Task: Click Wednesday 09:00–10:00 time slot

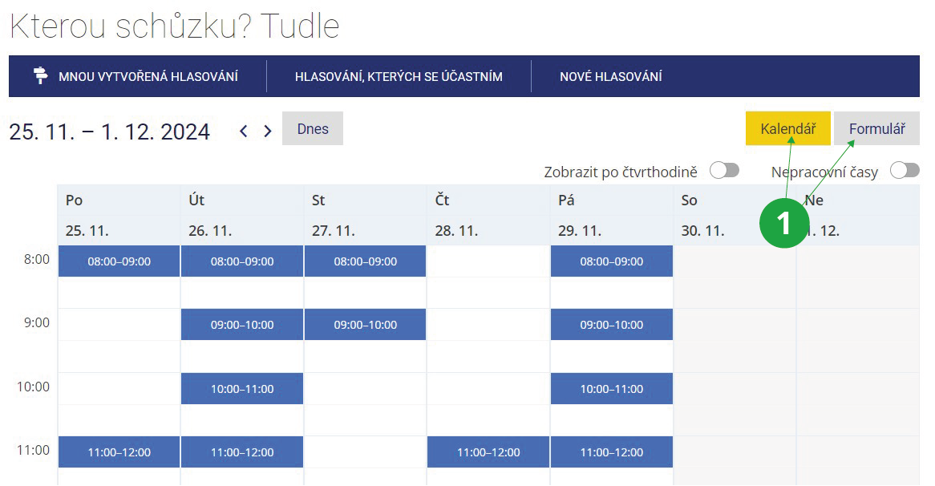Action: pos(365,325)
